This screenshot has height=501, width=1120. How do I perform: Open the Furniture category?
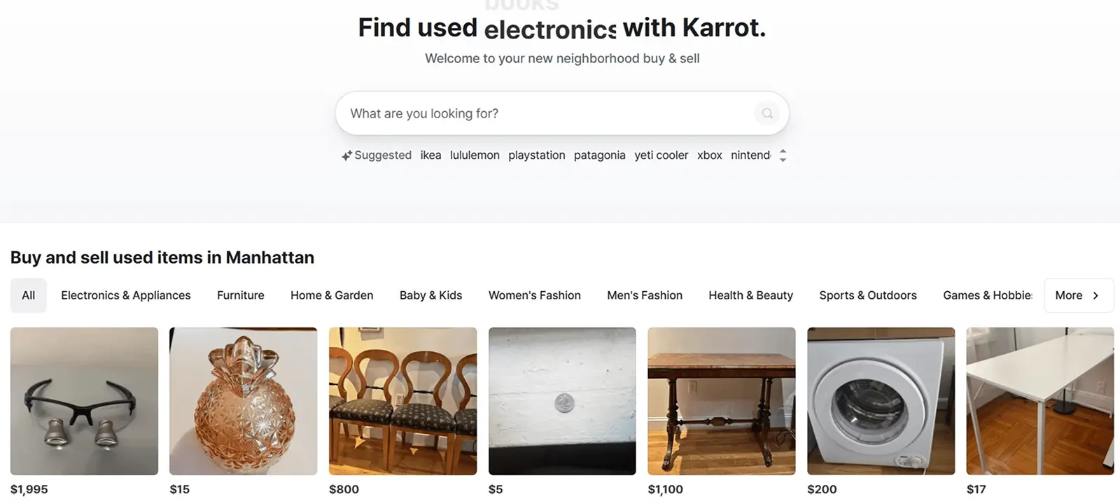(x=240, y=295)
